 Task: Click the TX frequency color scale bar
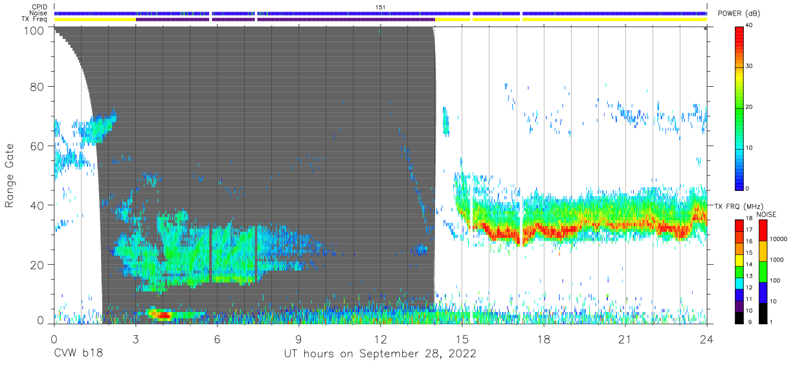point(739,271)
